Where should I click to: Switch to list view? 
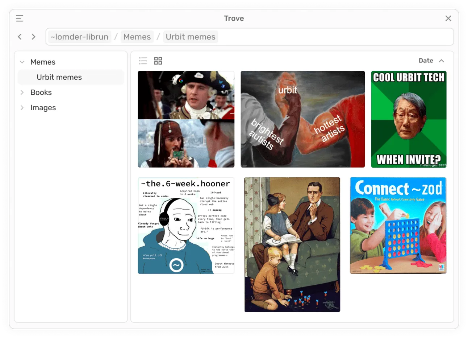tap(143, 61)
